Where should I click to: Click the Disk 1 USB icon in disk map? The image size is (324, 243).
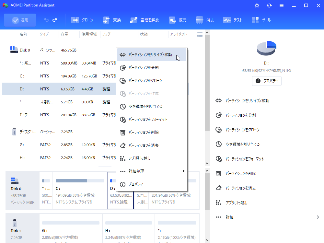[15, 223]
